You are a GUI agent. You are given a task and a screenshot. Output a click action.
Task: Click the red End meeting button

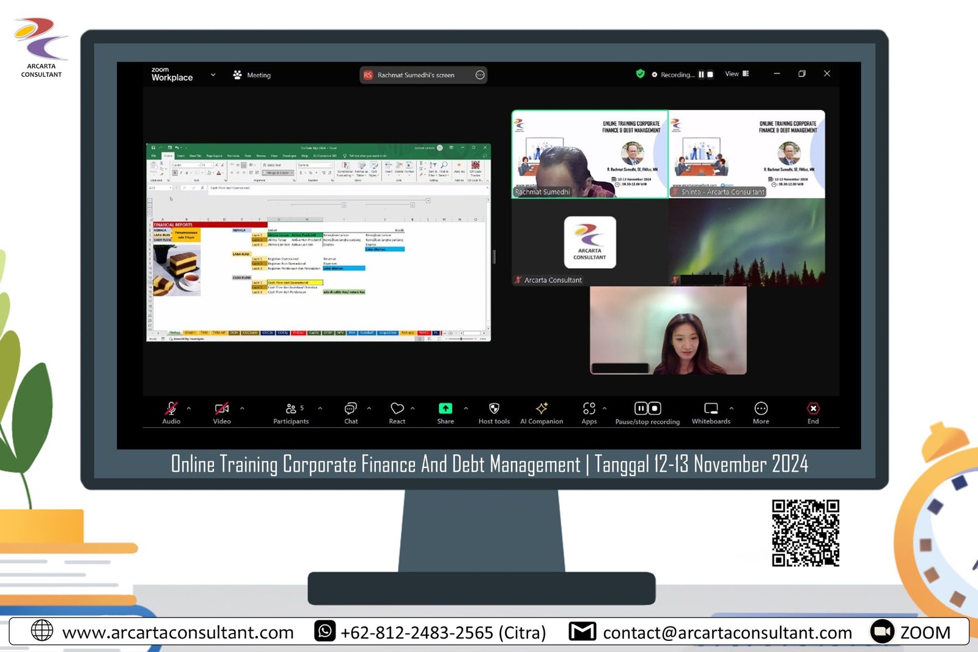click(x=813, y=409)
